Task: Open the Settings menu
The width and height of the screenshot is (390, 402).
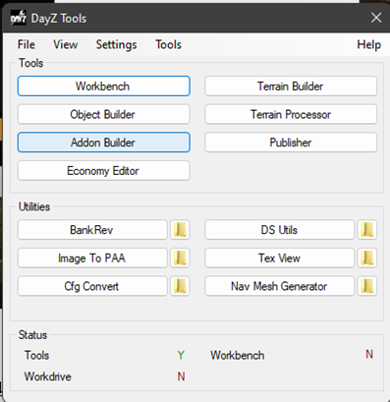Action: (x=116, y=44)
